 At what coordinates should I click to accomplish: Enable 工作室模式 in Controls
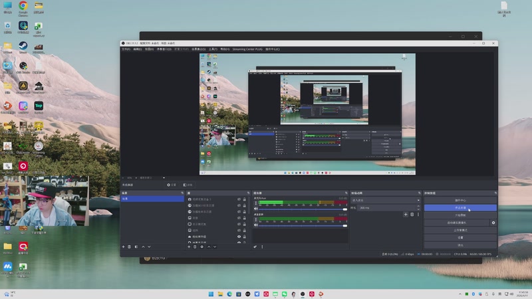(460, 230)
